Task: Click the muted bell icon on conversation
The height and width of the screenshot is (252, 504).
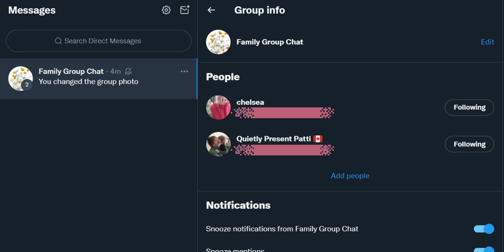Action: [128, 71]
